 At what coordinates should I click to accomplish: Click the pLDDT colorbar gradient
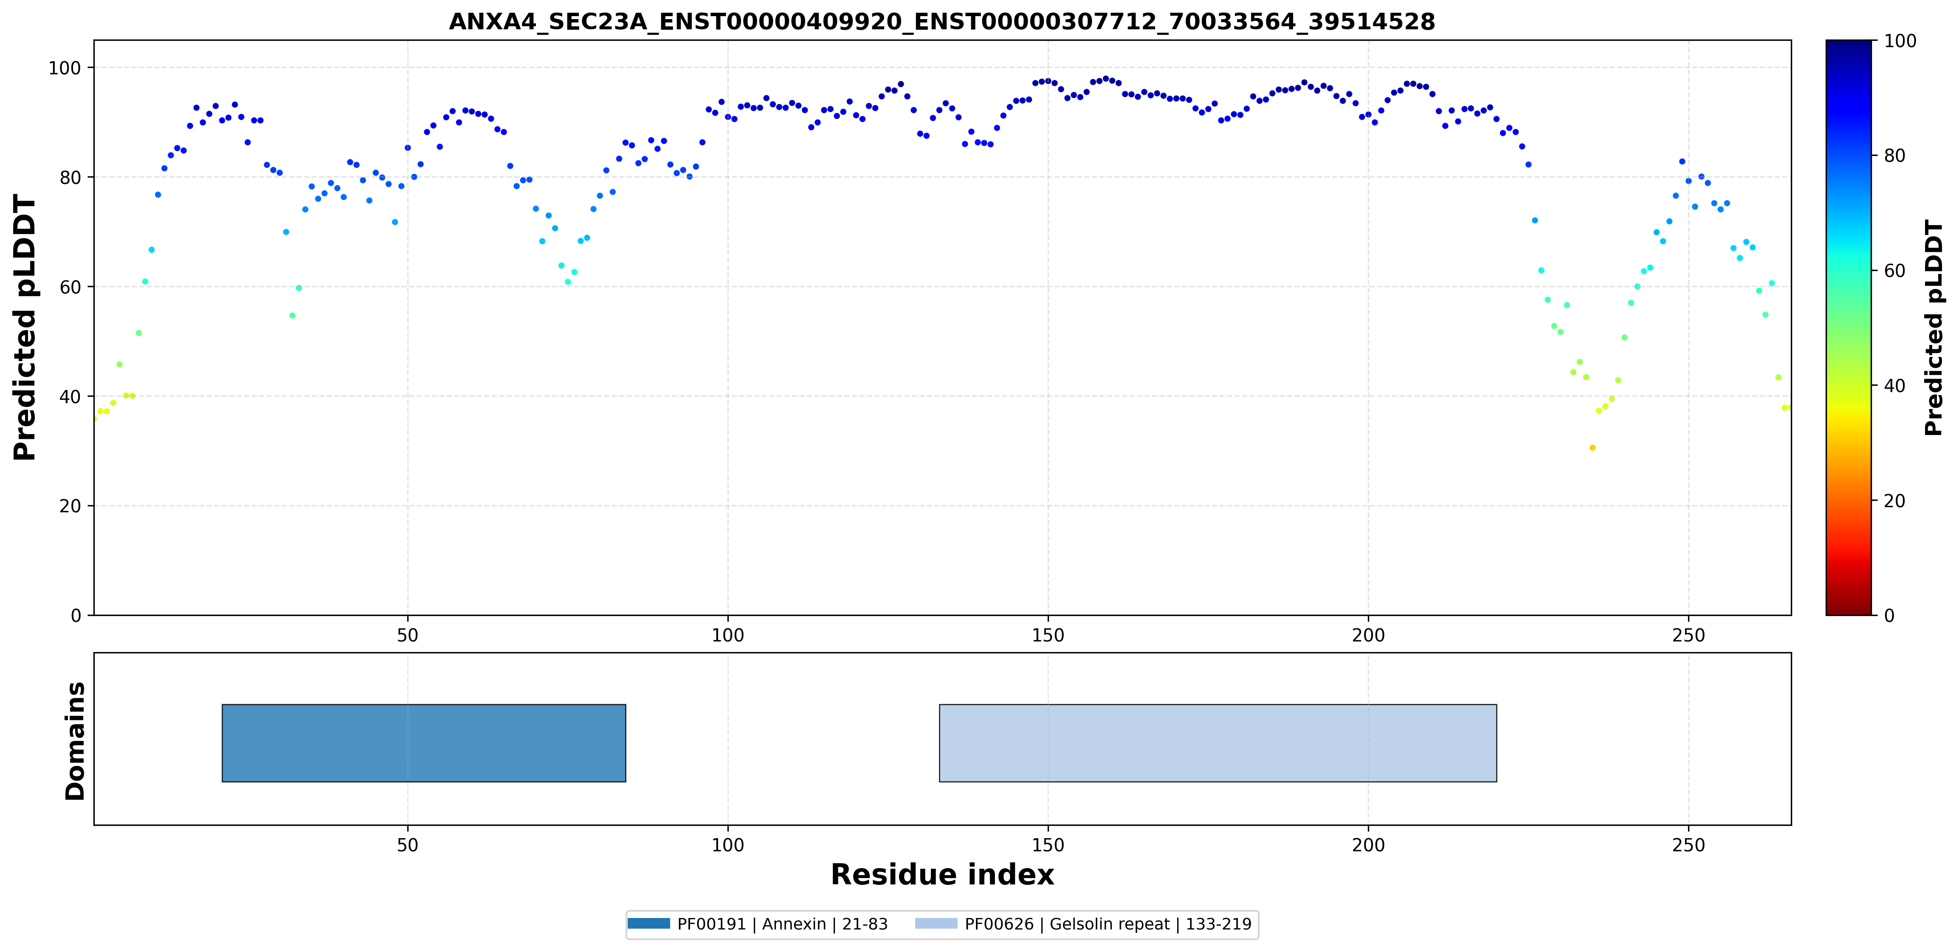tap(1849, 327)
